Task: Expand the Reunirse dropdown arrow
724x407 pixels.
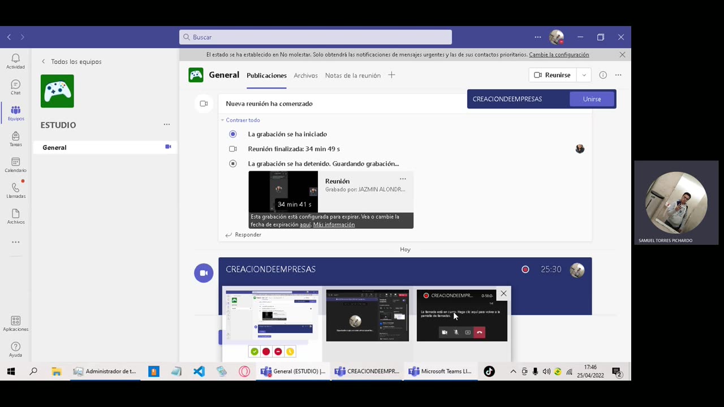Action: tap(584, 75)
